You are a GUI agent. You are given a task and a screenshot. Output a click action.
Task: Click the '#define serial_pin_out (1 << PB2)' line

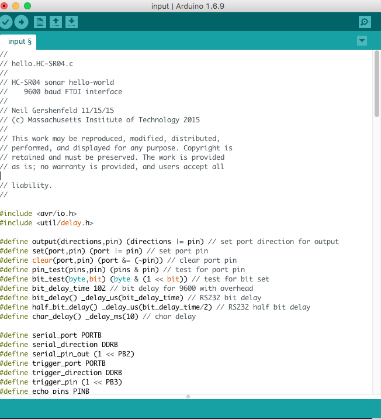click(67, 354)
